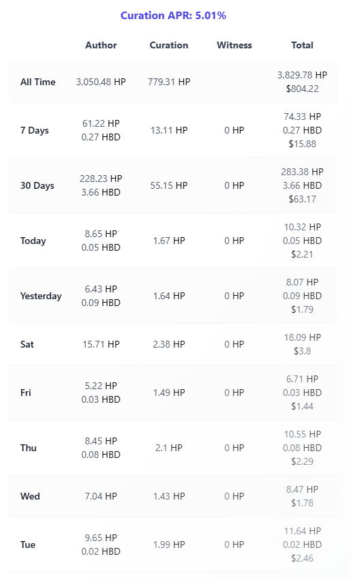
Task: Click the Yesterday row label
Action: [41, 296]
